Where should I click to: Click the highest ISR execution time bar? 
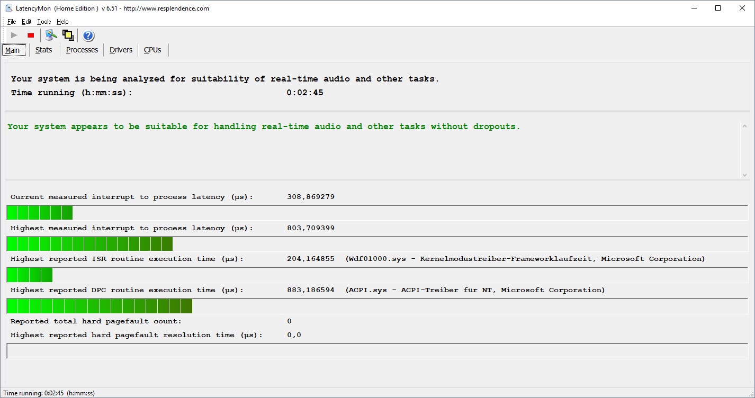coord(377,275)
